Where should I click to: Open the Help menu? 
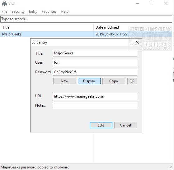click(x=64, y=11)
